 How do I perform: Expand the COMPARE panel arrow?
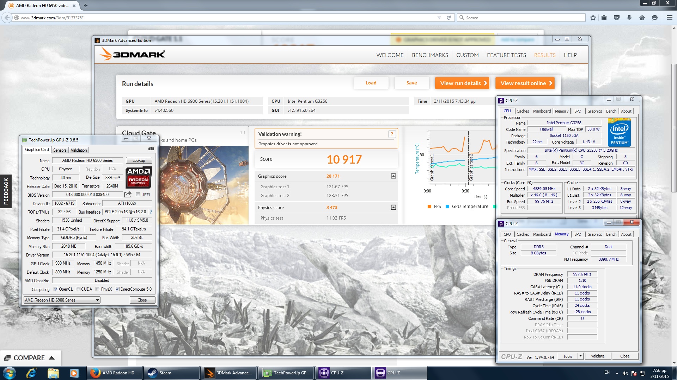[x=52, y=358]
